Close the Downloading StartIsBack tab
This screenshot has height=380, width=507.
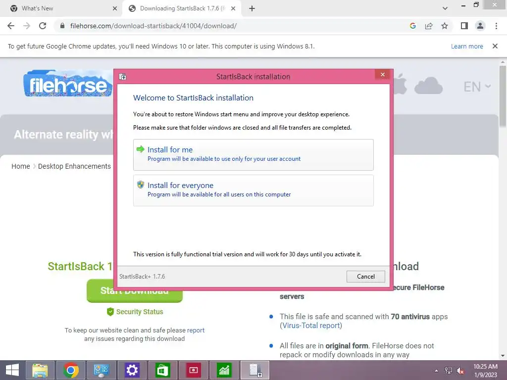[x=233, y=8]
